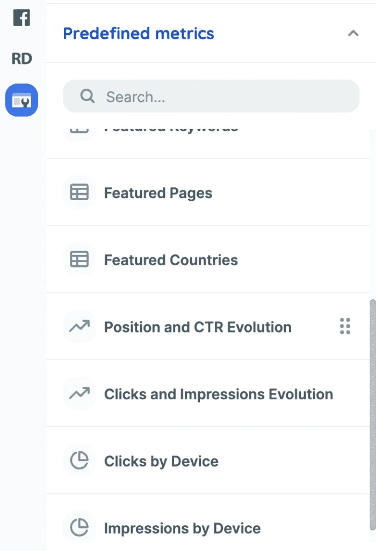The width and height of the screenshot is (376, 551).
Task: Select the Featured Countries metric
Action: pyautogui.click(x=171, y=260)
